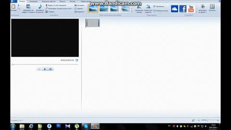Image resolution: width=231 pixels, height=130 pixels.
Task: Click the black video preview monitor
Action: pyautogui.click(x=45, y=38)
